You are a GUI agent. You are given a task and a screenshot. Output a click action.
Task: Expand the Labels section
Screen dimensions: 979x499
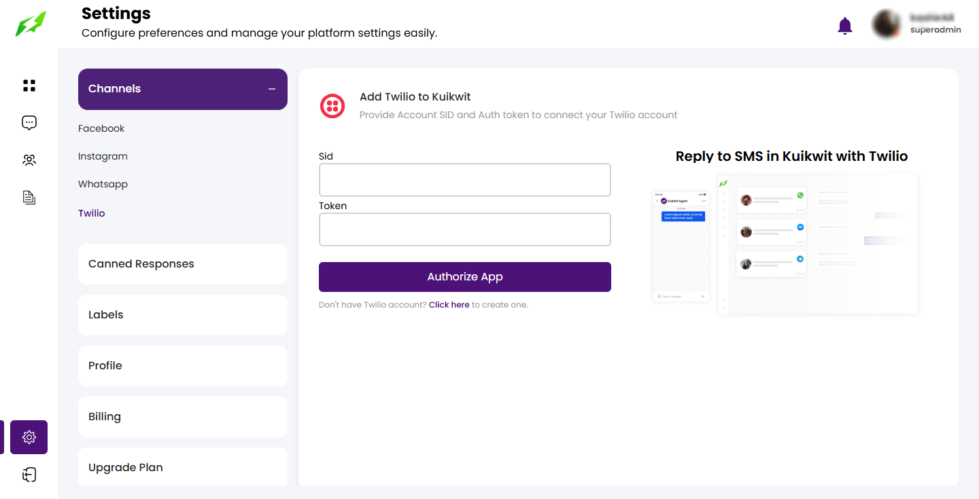point(182,315)
